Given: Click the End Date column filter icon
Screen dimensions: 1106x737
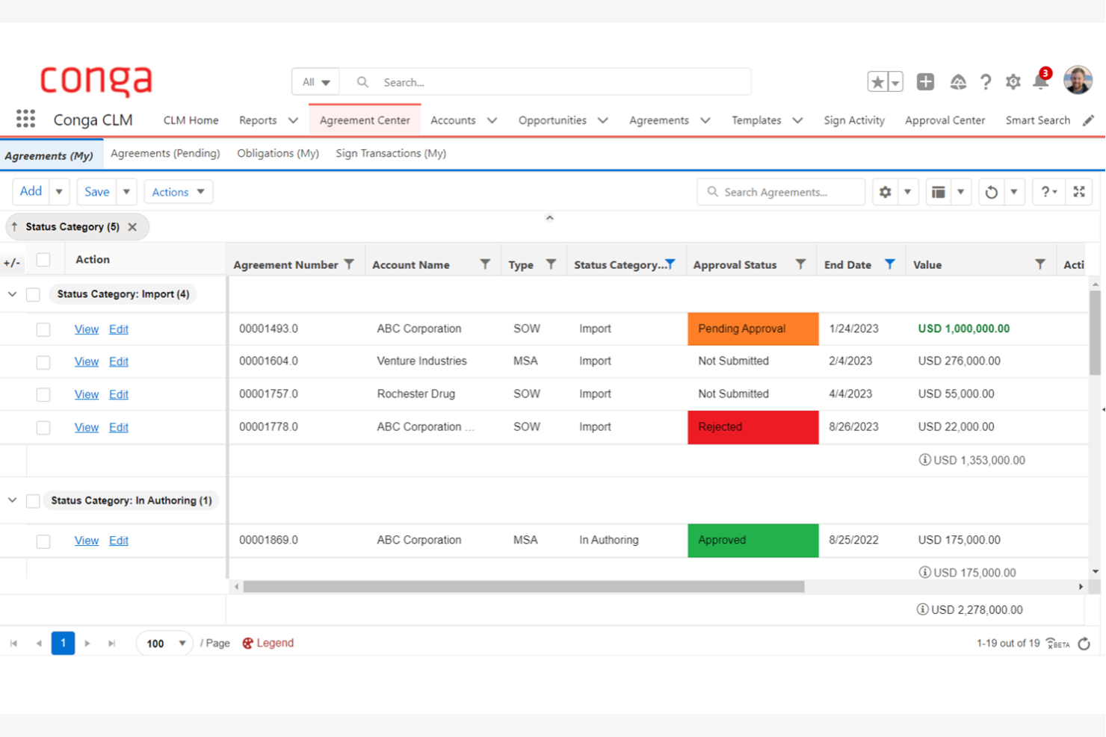Looking at the screenshot, I should pos(889,264).
